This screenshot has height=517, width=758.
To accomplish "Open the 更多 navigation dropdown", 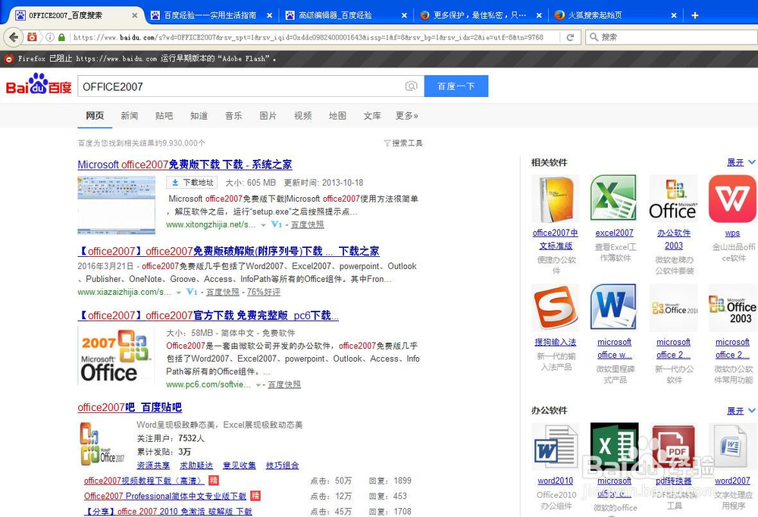I will tap(405, 116).
